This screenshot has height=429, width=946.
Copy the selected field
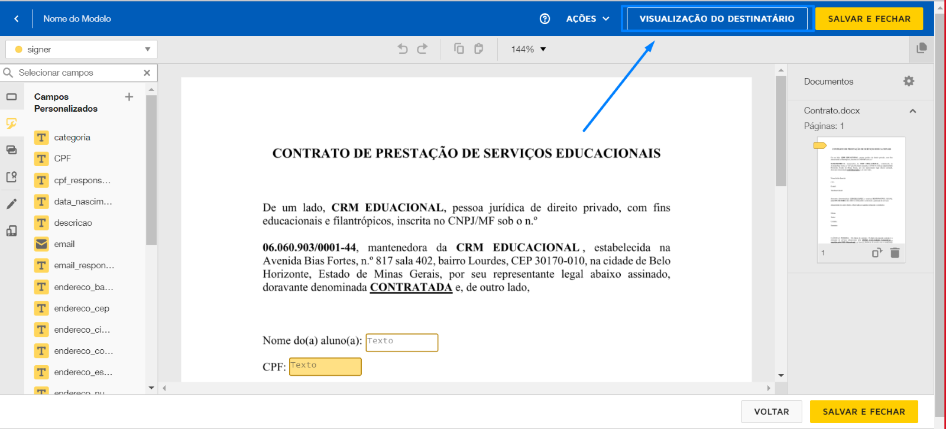(459, 49)
